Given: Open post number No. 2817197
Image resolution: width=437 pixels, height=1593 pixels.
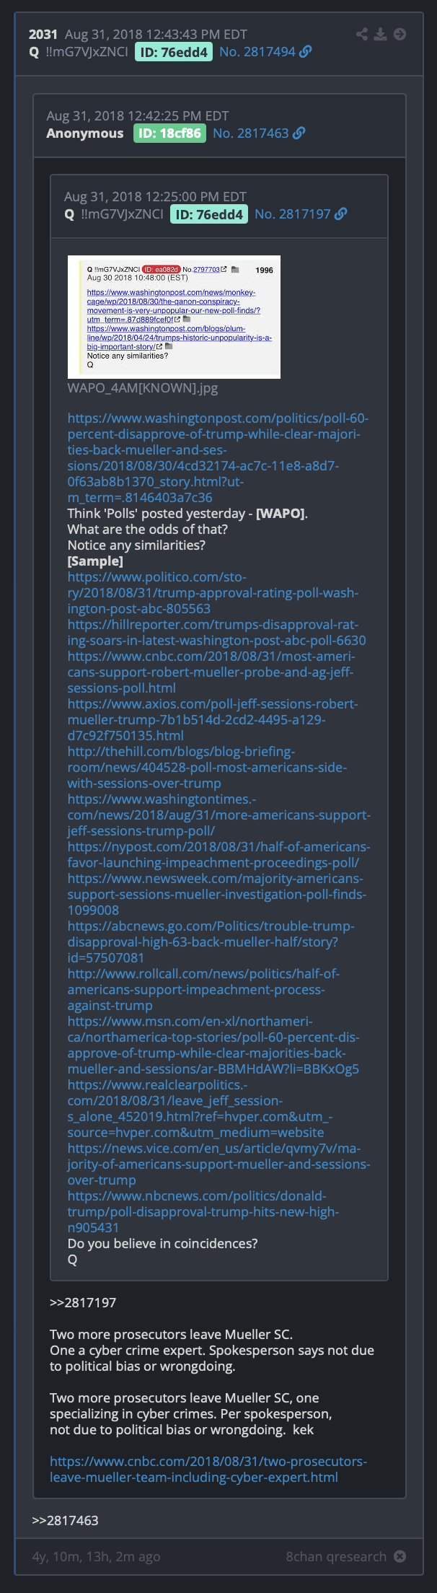Looking at the screenshot, I should tap(293, 214).
